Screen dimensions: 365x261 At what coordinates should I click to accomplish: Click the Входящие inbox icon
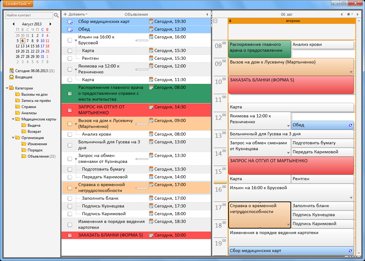click(11, 77)
